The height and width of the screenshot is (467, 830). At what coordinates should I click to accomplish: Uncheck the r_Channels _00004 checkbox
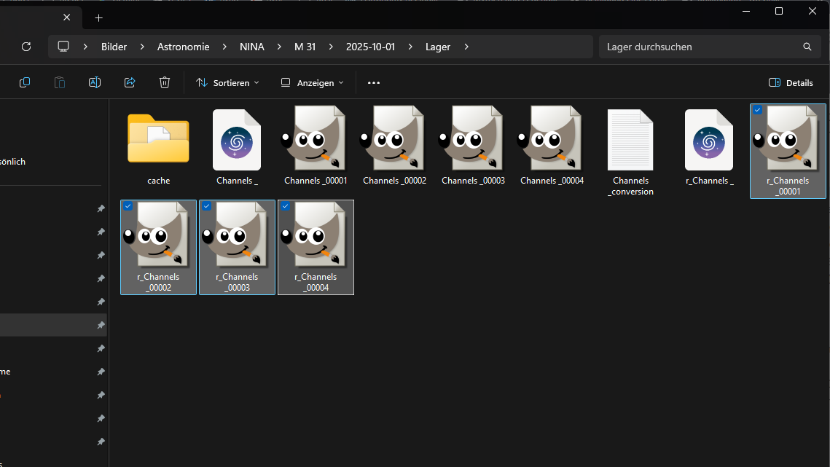(x=286, y=206)
